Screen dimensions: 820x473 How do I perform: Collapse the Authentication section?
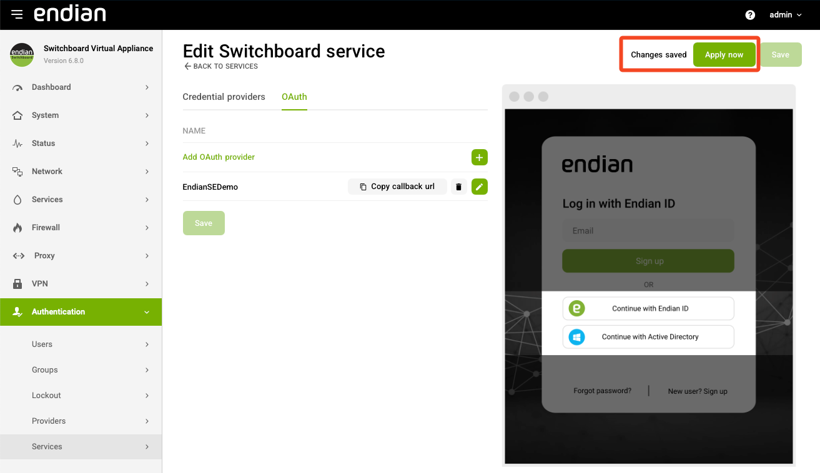(x=147, y=312)
